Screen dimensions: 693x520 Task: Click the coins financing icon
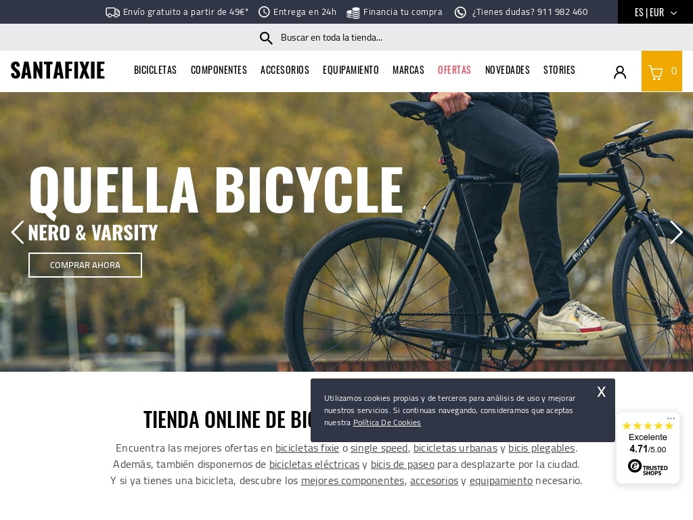pos(353,13)
